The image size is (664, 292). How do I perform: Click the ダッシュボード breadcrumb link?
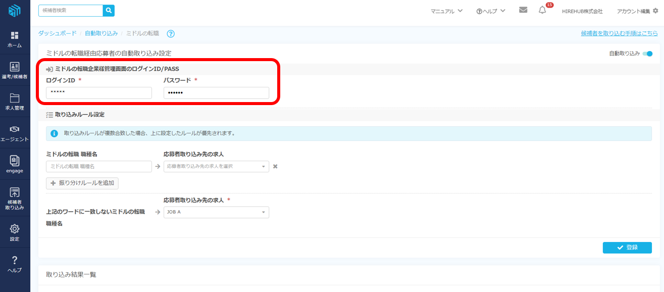[58, 33]
